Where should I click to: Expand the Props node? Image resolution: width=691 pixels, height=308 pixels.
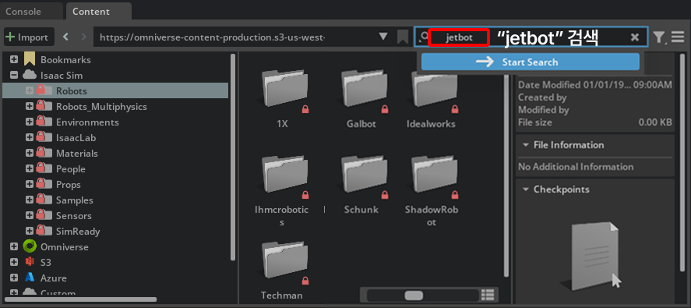[x=30, y=185]
